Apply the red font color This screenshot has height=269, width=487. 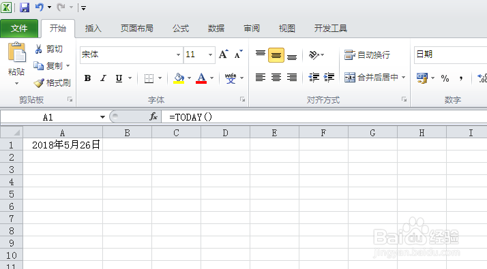201,78
